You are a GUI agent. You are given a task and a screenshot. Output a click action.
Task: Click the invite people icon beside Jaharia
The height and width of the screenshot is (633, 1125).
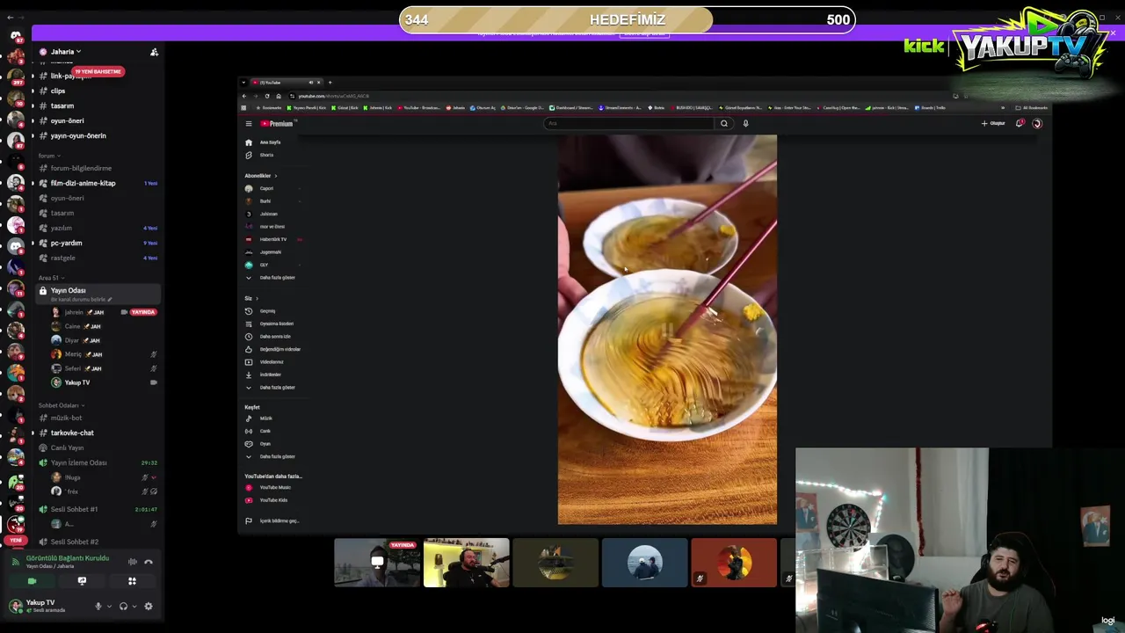click(154, 53)
